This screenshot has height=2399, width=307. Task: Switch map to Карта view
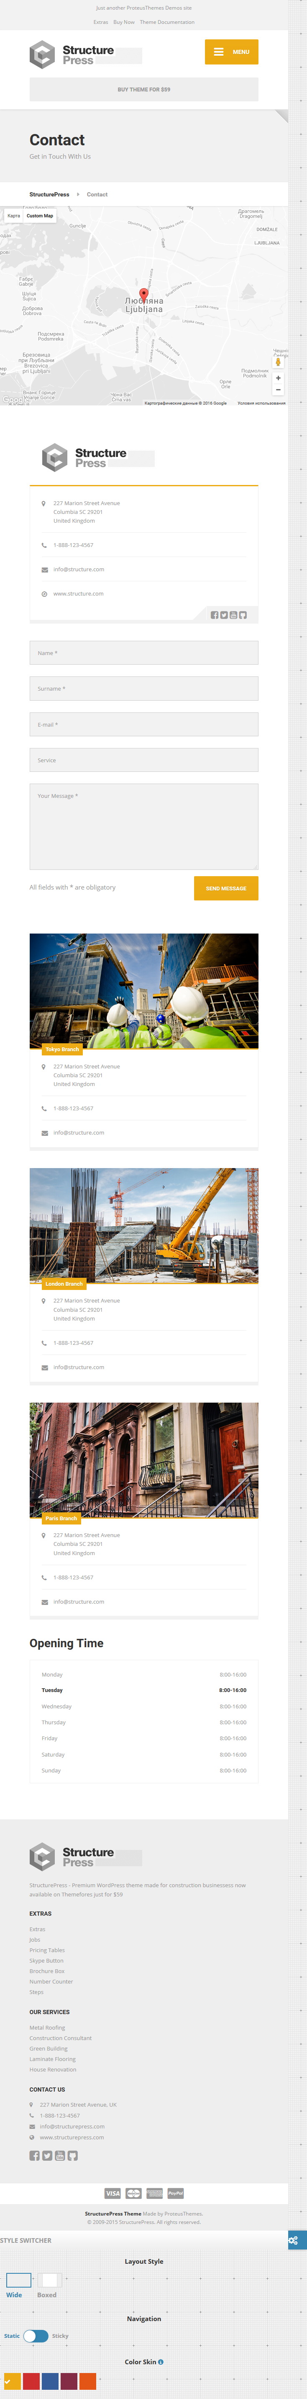14,215
